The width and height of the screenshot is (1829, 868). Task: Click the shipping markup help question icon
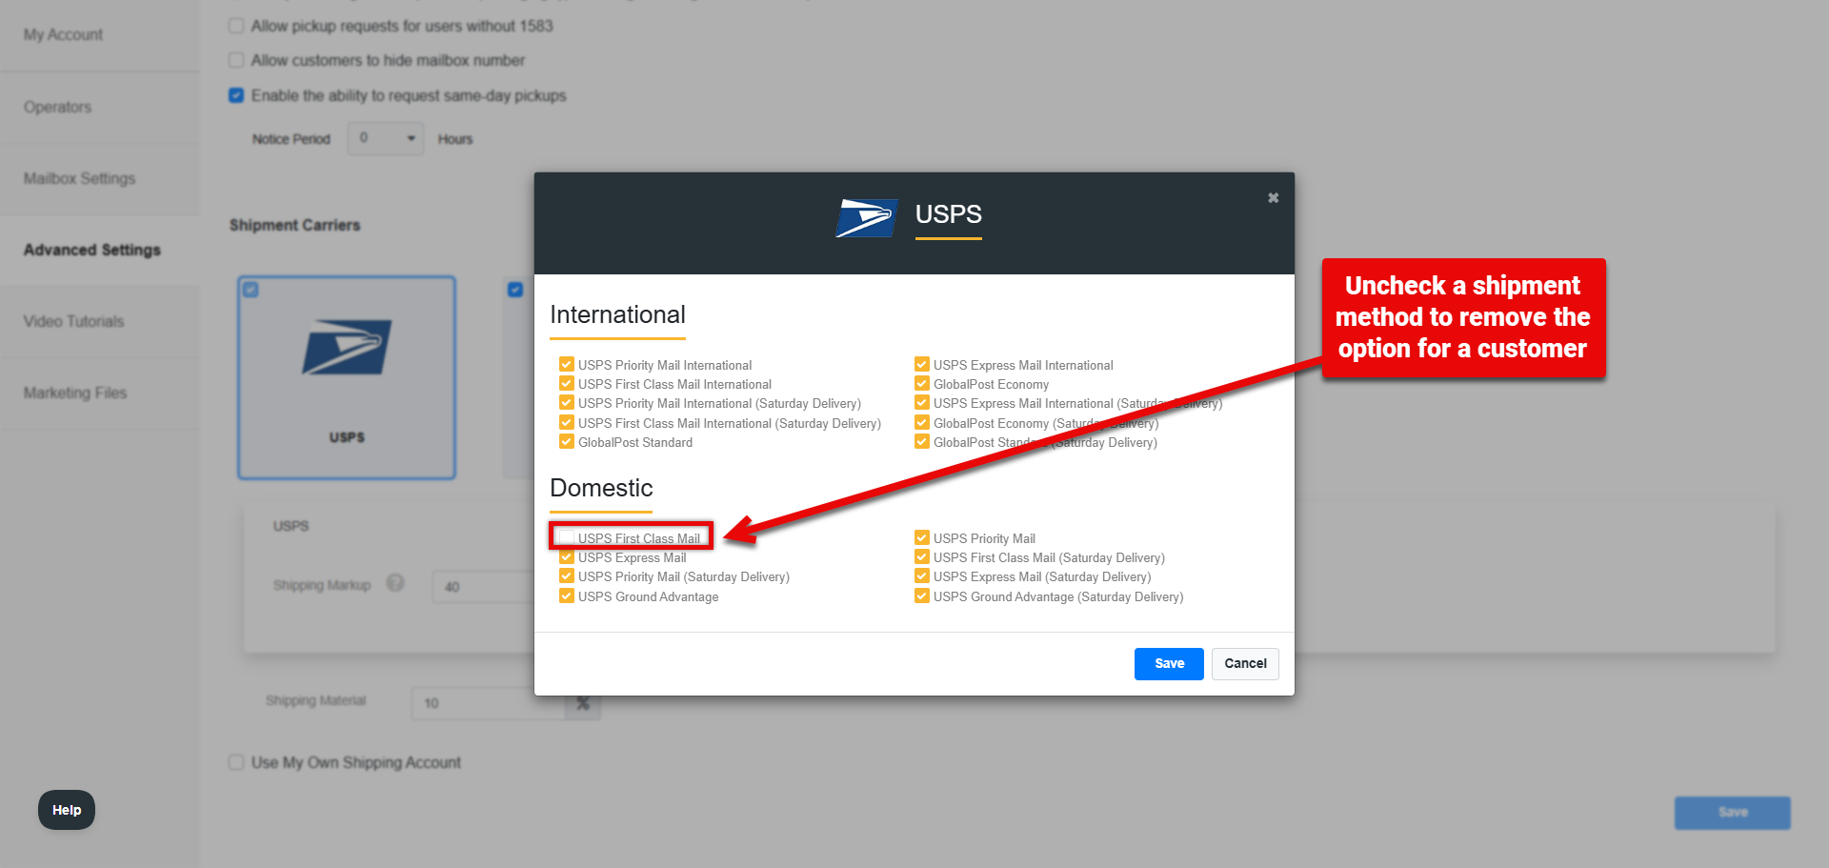pyautogui.click(x=395, y=583)
